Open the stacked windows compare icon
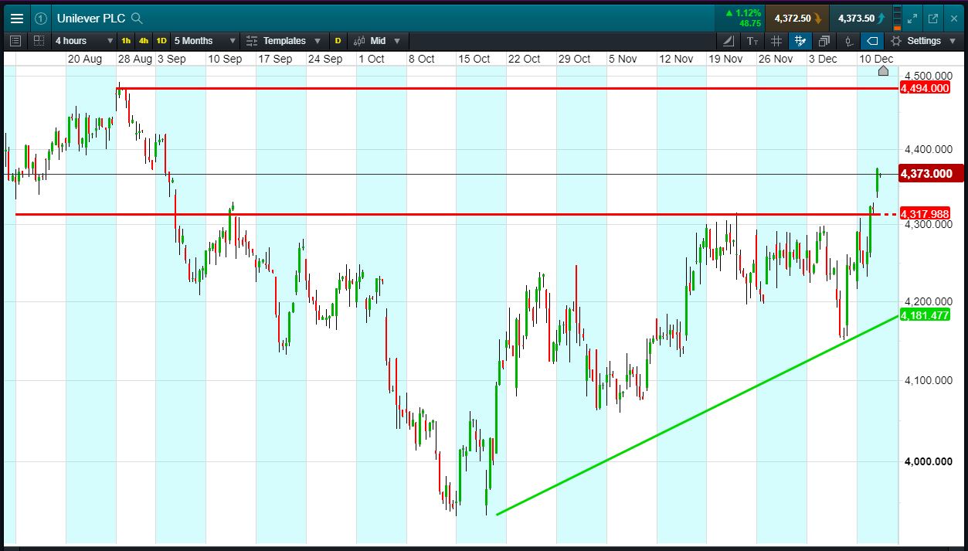Viewport: 968px width, 551px height. click(824, 41)
